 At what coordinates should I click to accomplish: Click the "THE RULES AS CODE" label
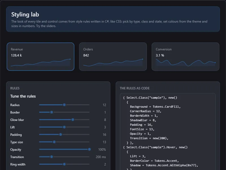click(x=135, y=88)
